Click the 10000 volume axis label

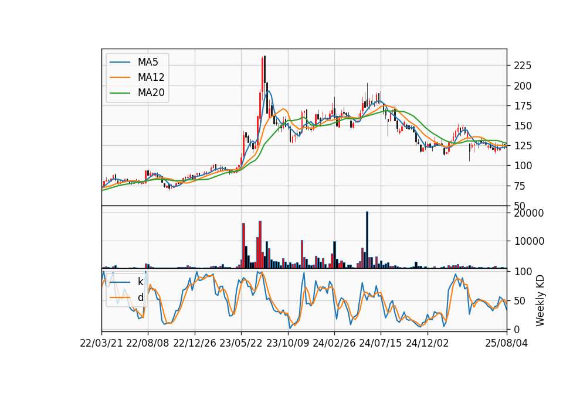coord(529,241)
